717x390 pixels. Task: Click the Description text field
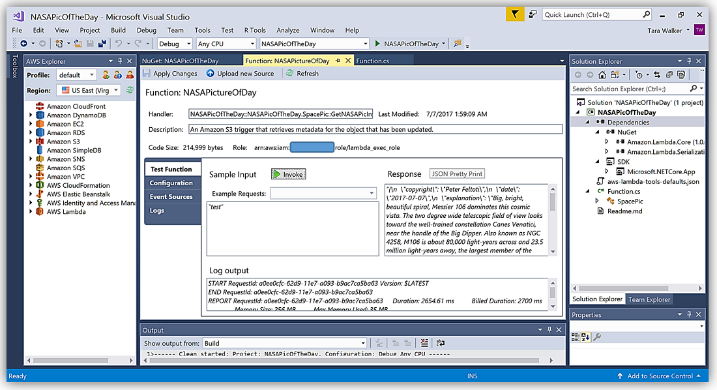point(375,129)
